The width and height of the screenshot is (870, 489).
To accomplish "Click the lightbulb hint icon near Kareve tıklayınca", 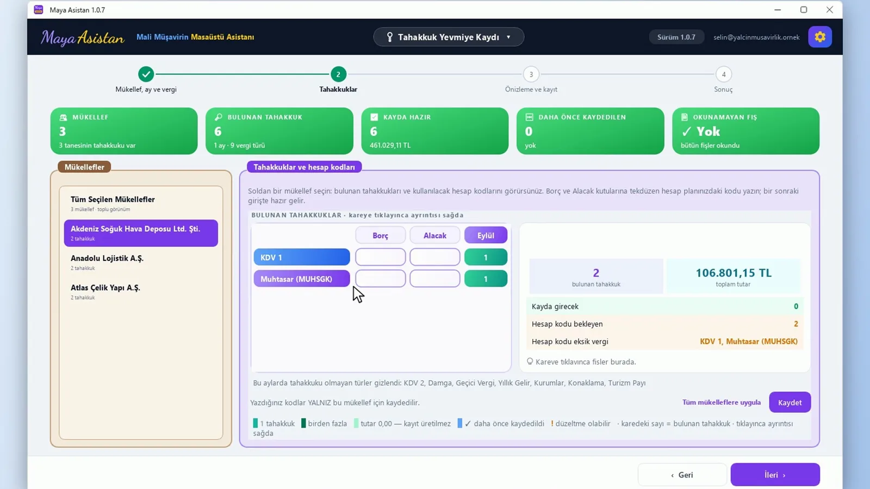I will click(530, 361).
